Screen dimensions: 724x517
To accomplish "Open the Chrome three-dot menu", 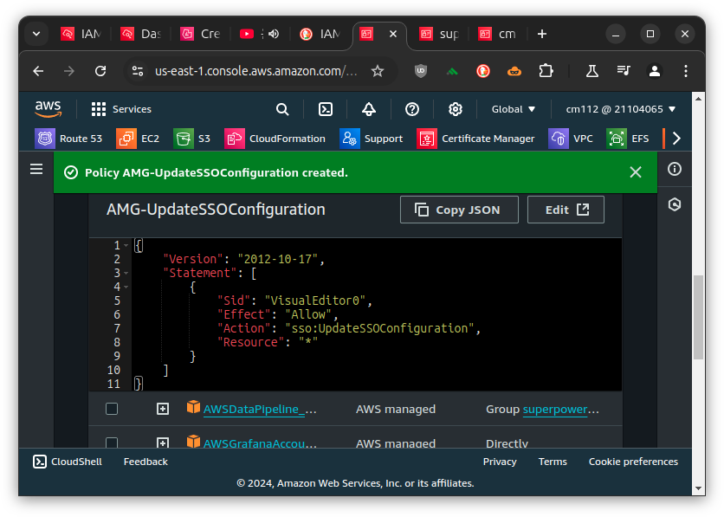I will (686, 71).
